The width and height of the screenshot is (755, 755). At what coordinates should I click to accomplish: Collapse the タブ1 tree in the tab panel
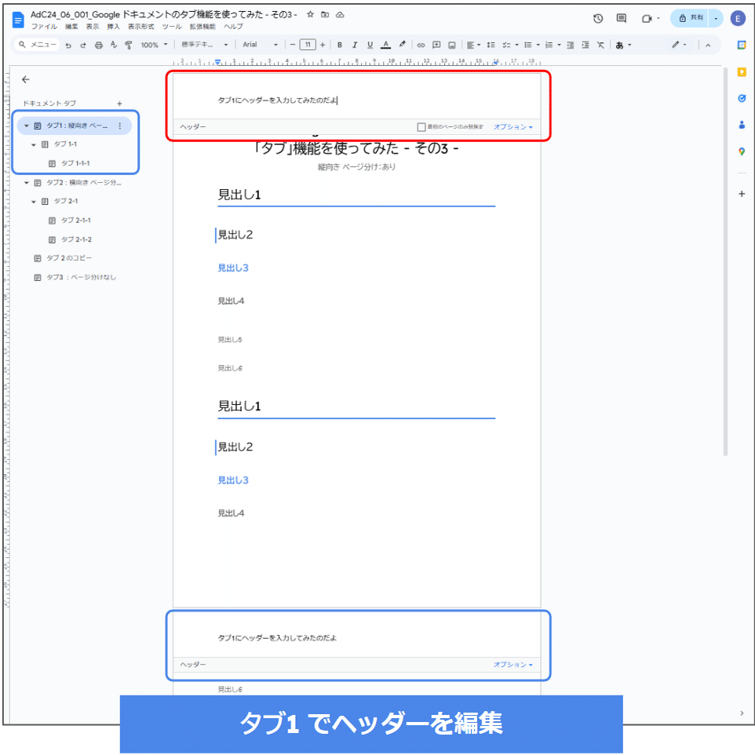[28, 126]
